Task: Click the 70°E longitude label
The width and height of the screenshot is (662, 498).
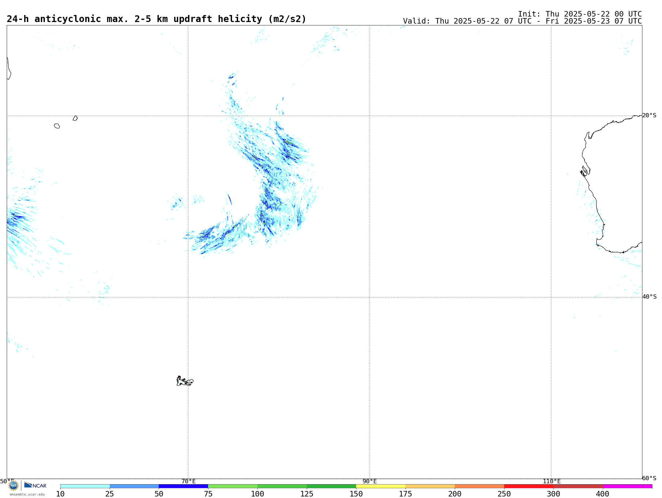Action: pos(188,481)
